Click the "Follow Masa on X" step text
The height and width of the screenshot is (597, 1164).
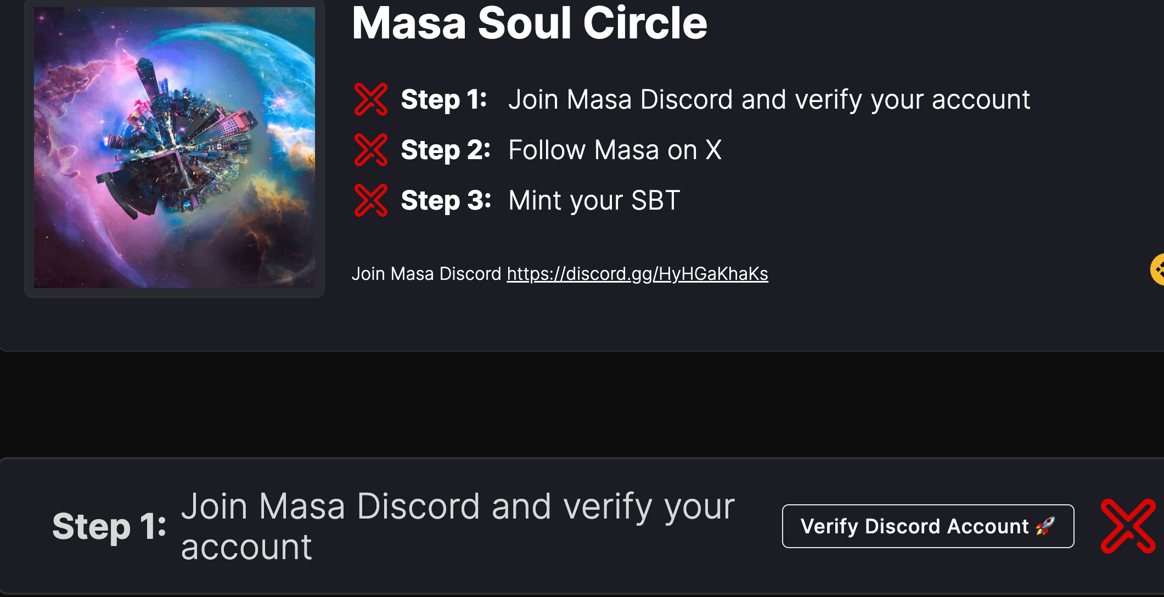click(x=615, y=150)
